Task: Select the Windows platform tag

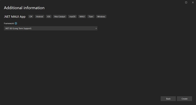Action: tap(101, 16)
